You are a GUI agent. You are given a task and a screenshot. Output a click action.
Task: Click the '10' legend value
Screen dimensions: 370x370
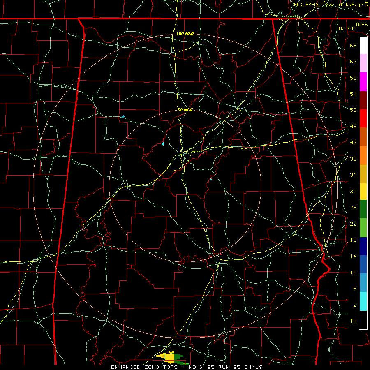tap(353, 272)
